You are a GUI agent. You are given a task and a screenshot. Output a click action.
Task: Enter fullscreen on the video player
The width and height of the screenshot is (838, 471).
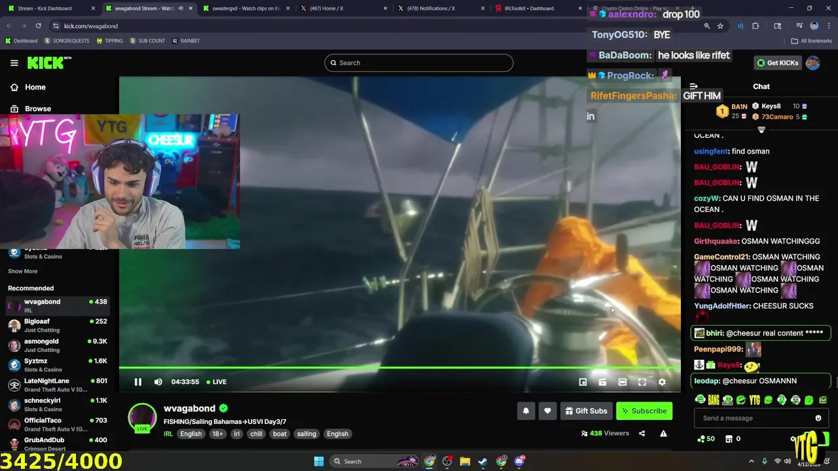click(642, 382)
